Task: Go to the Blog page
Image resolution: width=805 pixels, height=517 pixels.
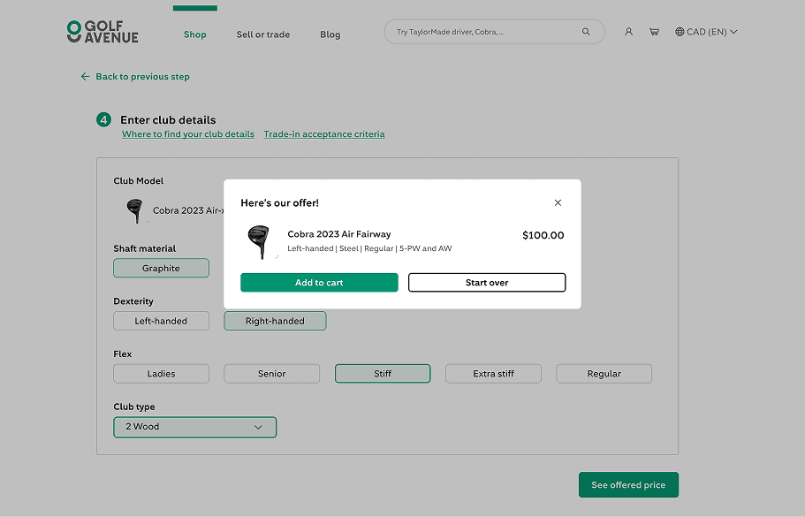Action: (330, 34)
